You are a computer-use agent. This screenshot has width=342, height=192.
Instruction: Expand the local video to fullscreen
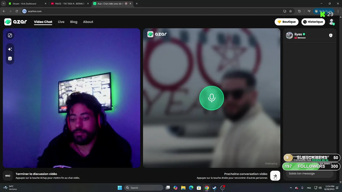(x=10, y=35)
